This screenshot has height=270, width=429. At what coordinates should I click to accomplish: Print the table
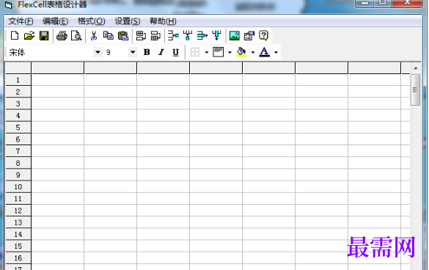(62, 36)
